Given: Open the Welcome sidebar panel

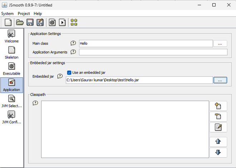Looking at the screenshot, I should 11,36.
